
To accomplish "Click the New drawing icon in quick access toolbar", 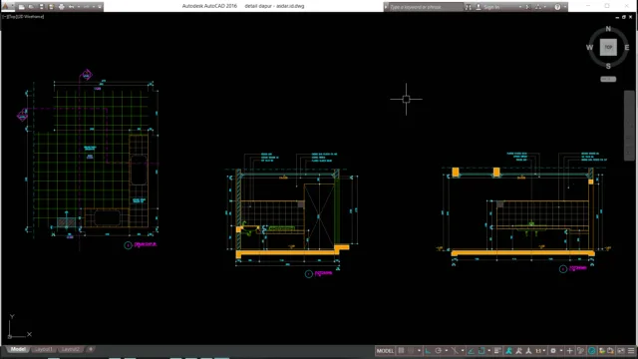I will tap(22, 7).
